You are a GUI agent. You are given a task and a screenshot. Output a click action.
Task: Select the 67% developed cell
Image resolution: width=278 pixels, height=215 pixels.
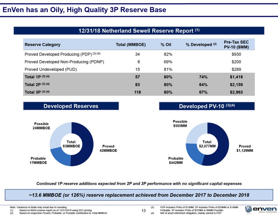click(x=203, y=92)
